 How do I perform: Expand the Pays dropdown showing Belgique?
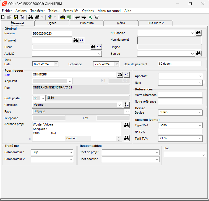tap(127, 112)
